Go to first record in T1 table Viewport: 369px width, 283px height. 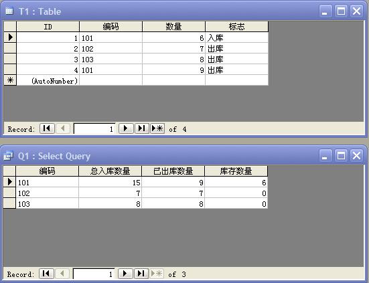[x=47, y=128]
